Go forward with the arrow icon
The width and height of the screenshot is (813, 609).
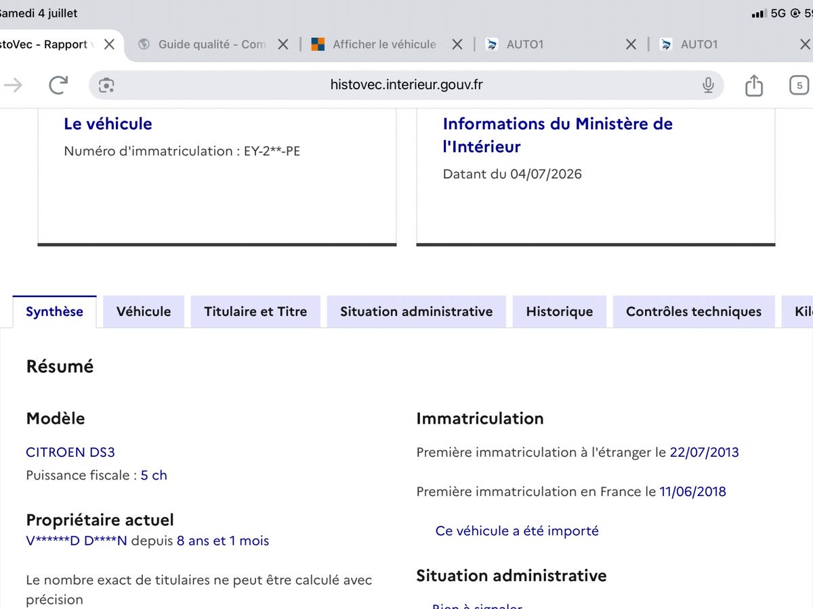tap(14, 85)
